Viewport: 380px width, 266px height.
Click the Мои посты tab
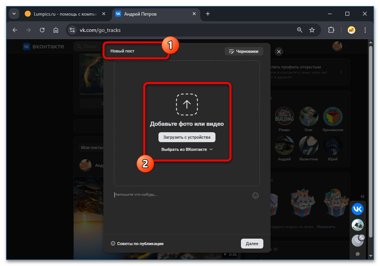(x=92, y=147)
